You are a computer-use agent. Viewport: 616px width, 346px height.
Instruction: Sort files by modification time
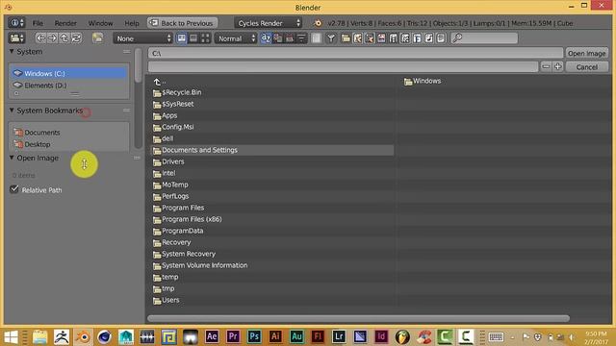pyautogui.click(x=290, y=38)
